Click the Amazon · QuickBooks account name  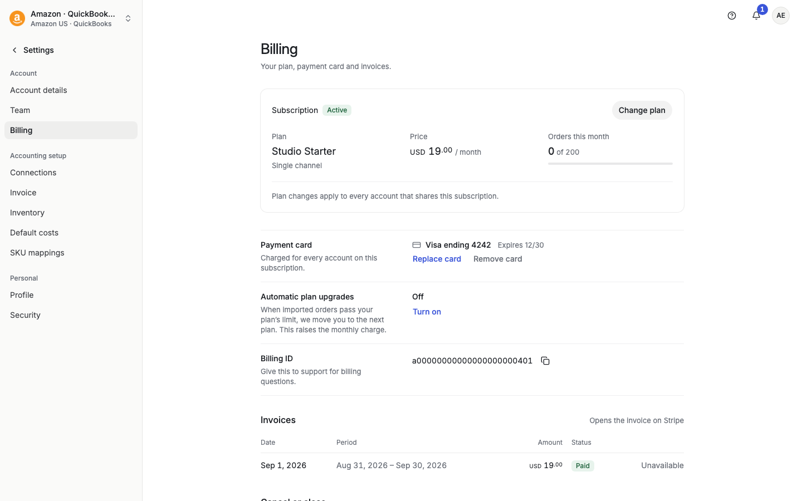pos(73,14)
